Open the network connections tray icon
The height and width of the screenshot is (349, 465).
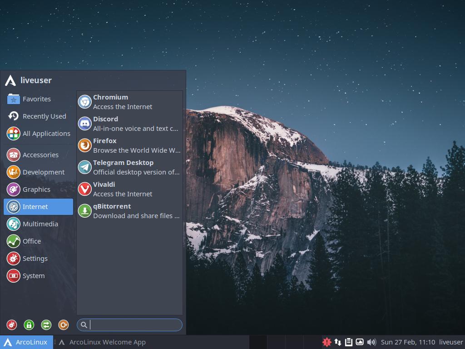click(x=338, y=342)
